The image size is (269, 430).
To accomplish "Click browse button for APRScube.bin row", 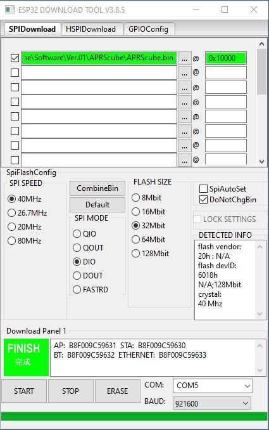I will (184, 58).
